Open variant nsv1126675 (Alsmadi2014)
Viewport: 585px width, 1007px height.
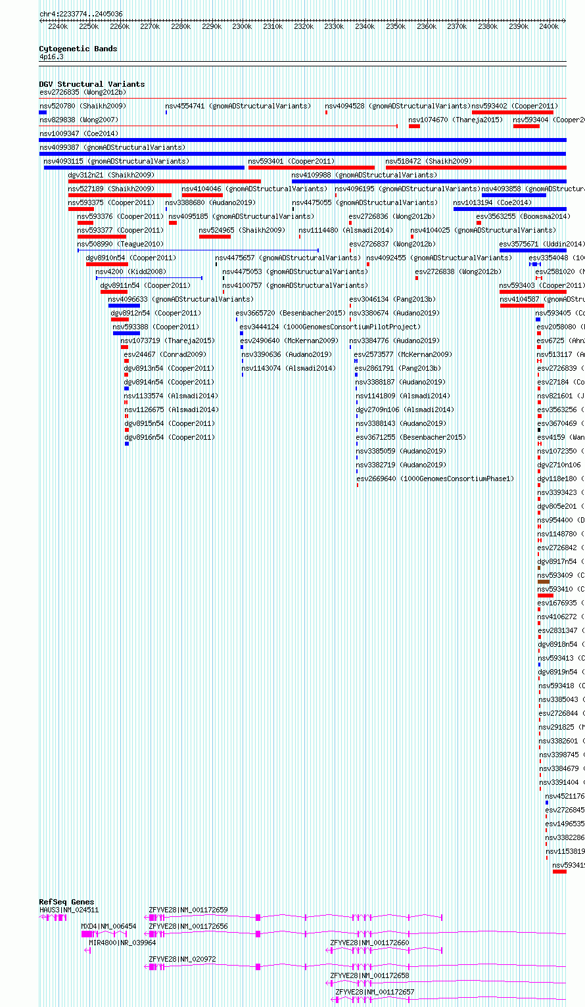(x=172, y=410)
